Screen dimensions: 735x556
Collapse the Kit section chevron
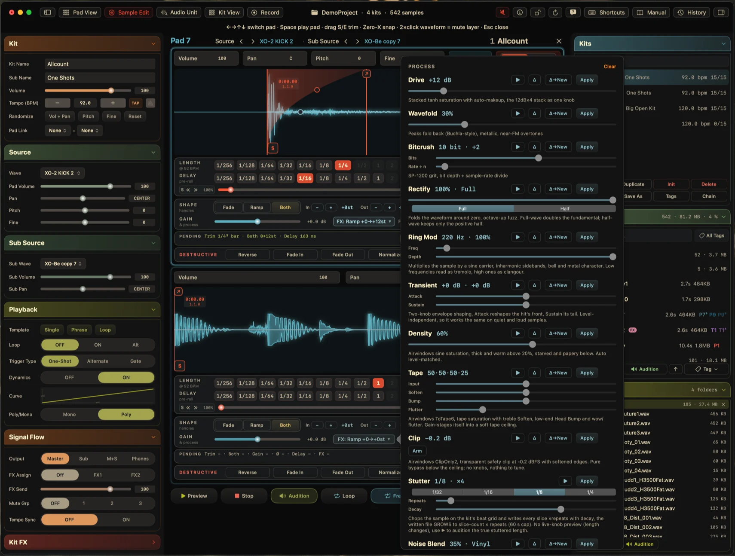[x=153, y=44]
